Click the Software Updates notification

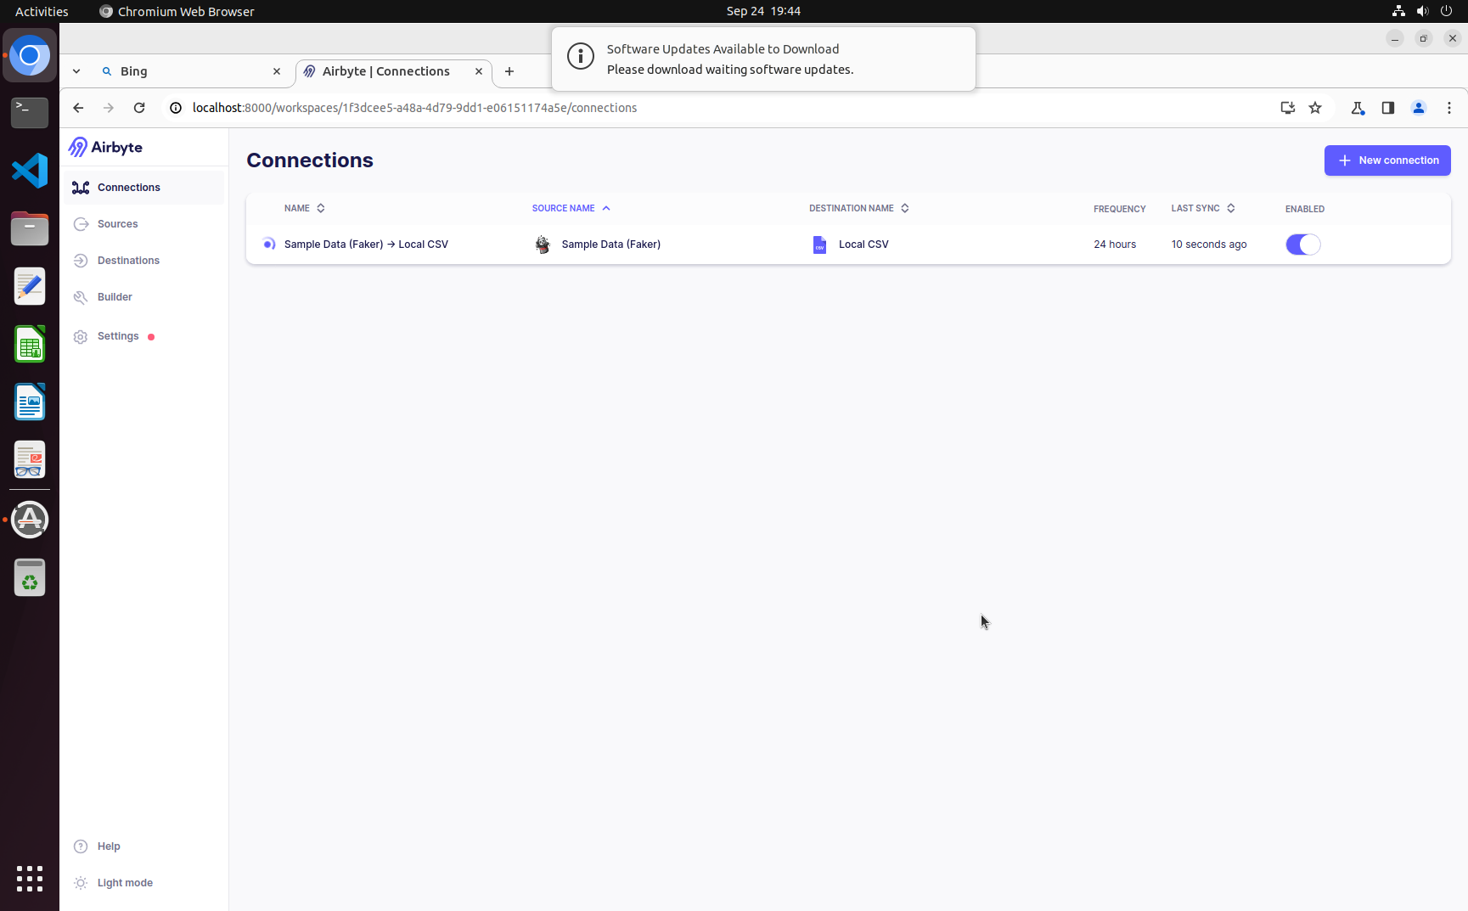point(763,59)
